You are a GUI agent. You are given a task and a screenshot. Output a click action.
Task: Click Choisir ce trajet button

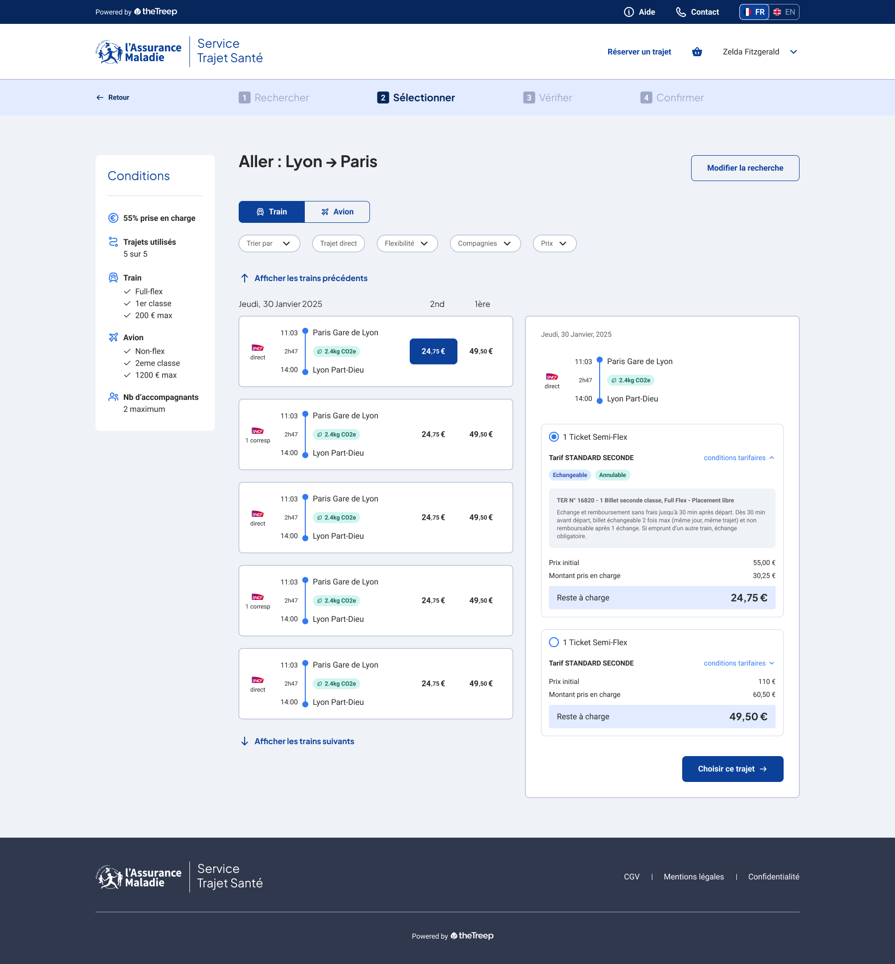coord(732,769)
